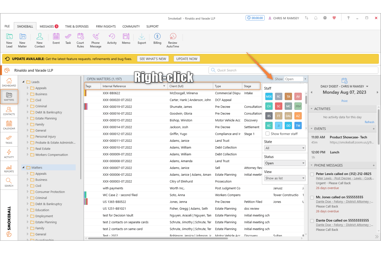
Task: Toggle the CH staff color filter
Action: [x=269, y=106]
